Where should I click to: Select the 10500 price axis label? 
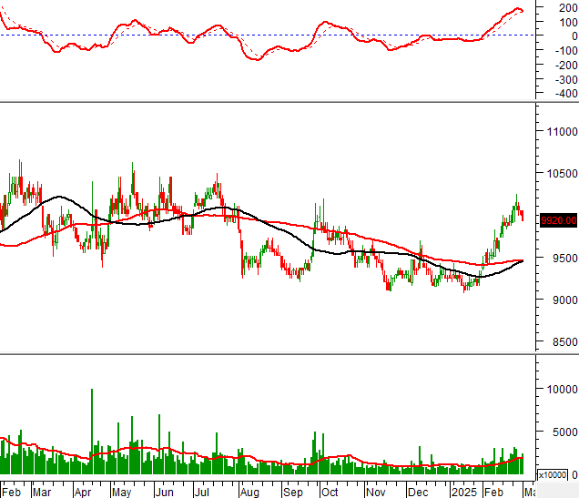click(x=562, y=173)
